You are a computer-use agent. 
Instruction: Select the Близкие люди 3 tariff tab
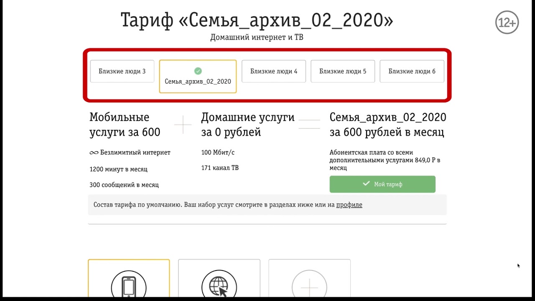[122, 71]
